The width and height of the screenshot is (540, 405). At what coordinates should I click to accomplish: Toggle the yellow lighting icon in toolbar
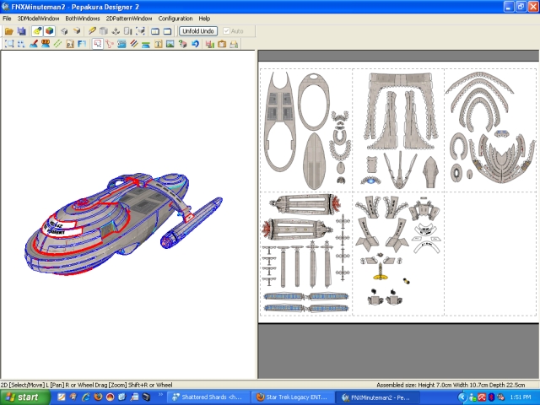[x=37, y=31]
